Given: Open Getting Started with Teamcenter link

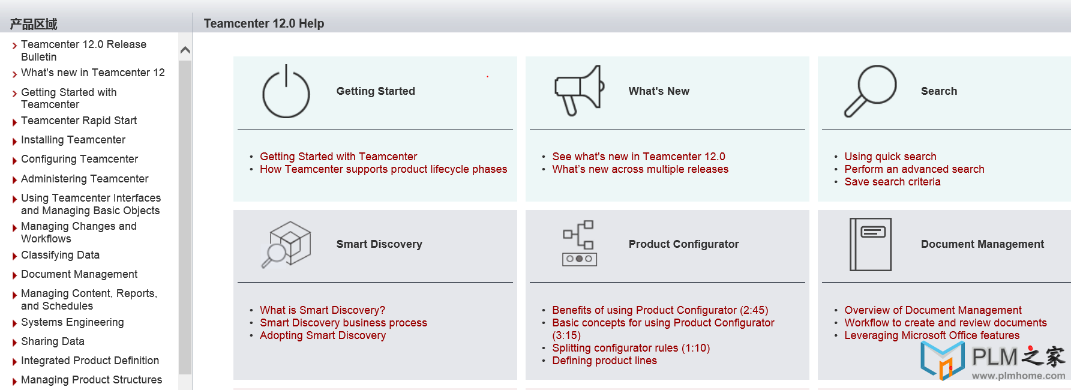Looking at the screenshot, I should click(338, 157).
